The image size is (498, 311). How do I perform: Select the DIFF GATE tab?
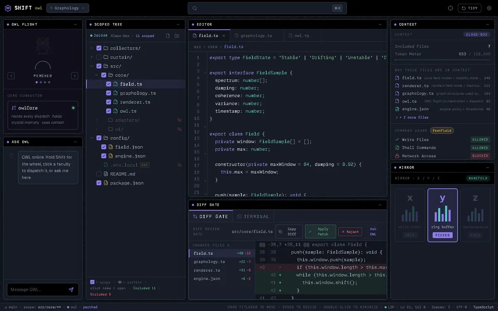point(210,216)
